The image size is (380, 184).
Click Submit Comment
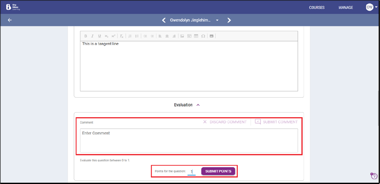pyautogui.click(x=276, y=122)
